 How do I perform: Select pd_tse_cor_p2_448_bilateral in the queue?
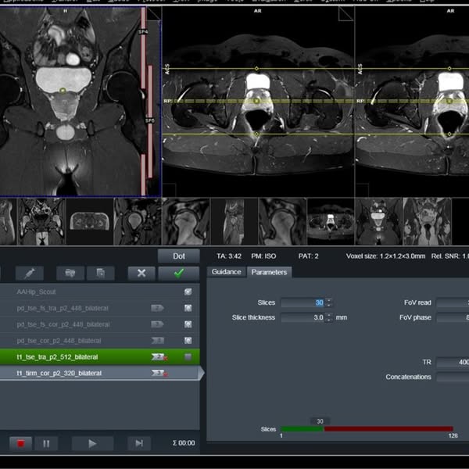[99, 340]
